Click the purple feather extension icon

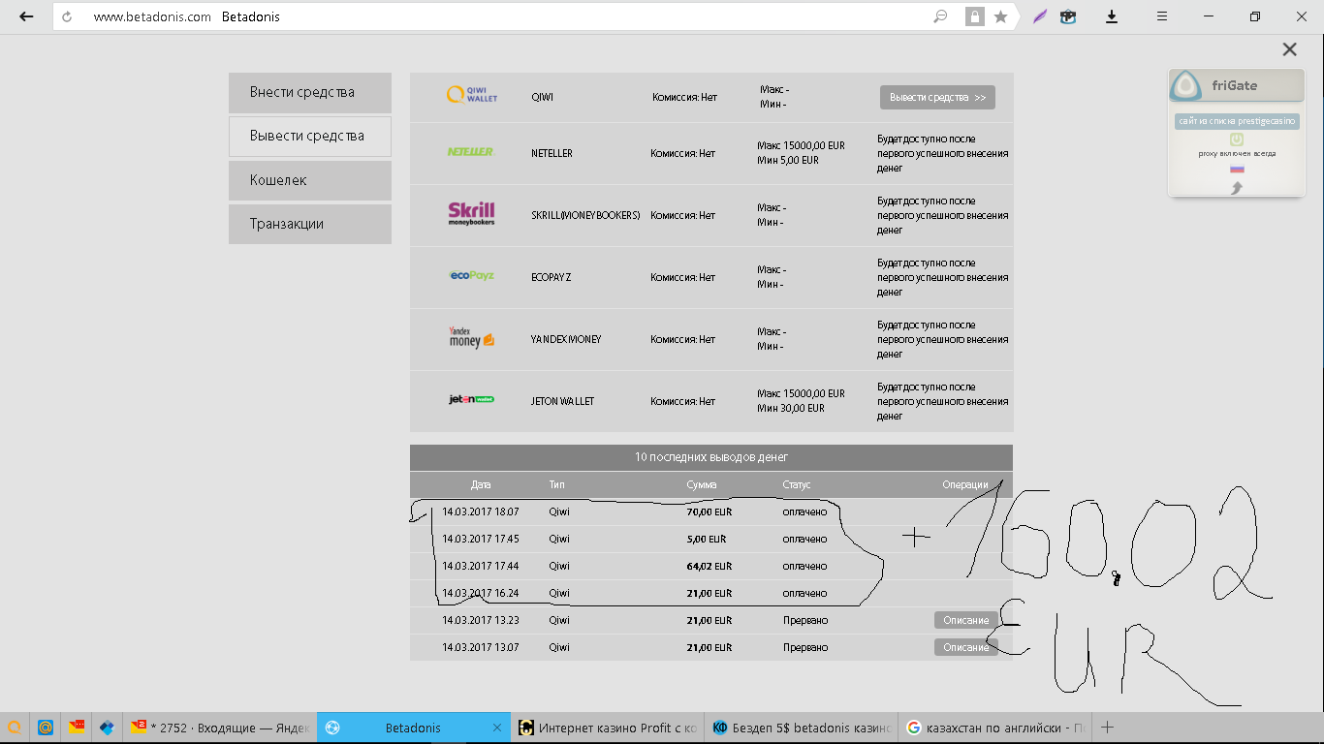point(1039,16)
